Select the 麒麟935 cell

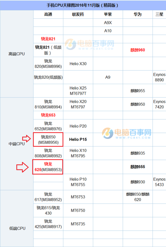(138, 153)
